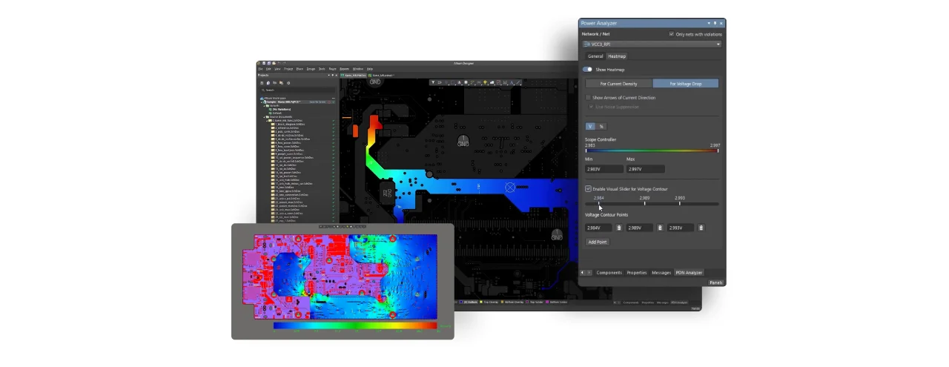
Task: Open the Messages panel tab
Action: 661,273
